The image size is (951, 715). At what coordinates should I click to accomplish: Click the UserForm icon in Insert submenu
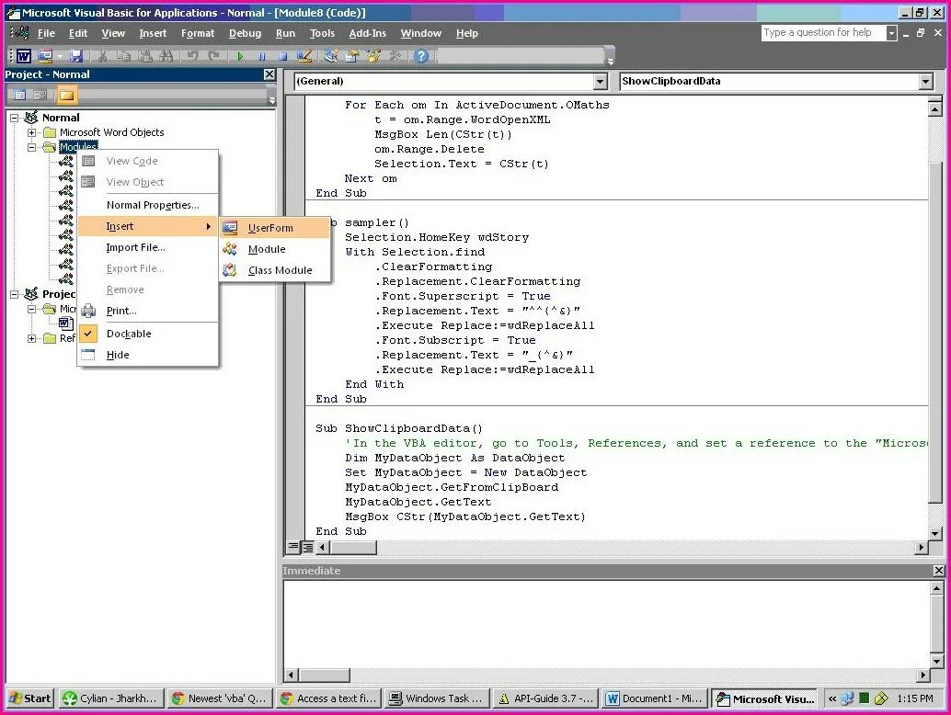click(230, 228)
